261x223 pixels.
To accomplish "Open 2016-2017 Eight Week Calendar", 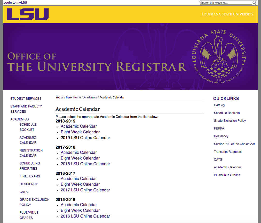I will pyautogui.click(x=80, y=184).
